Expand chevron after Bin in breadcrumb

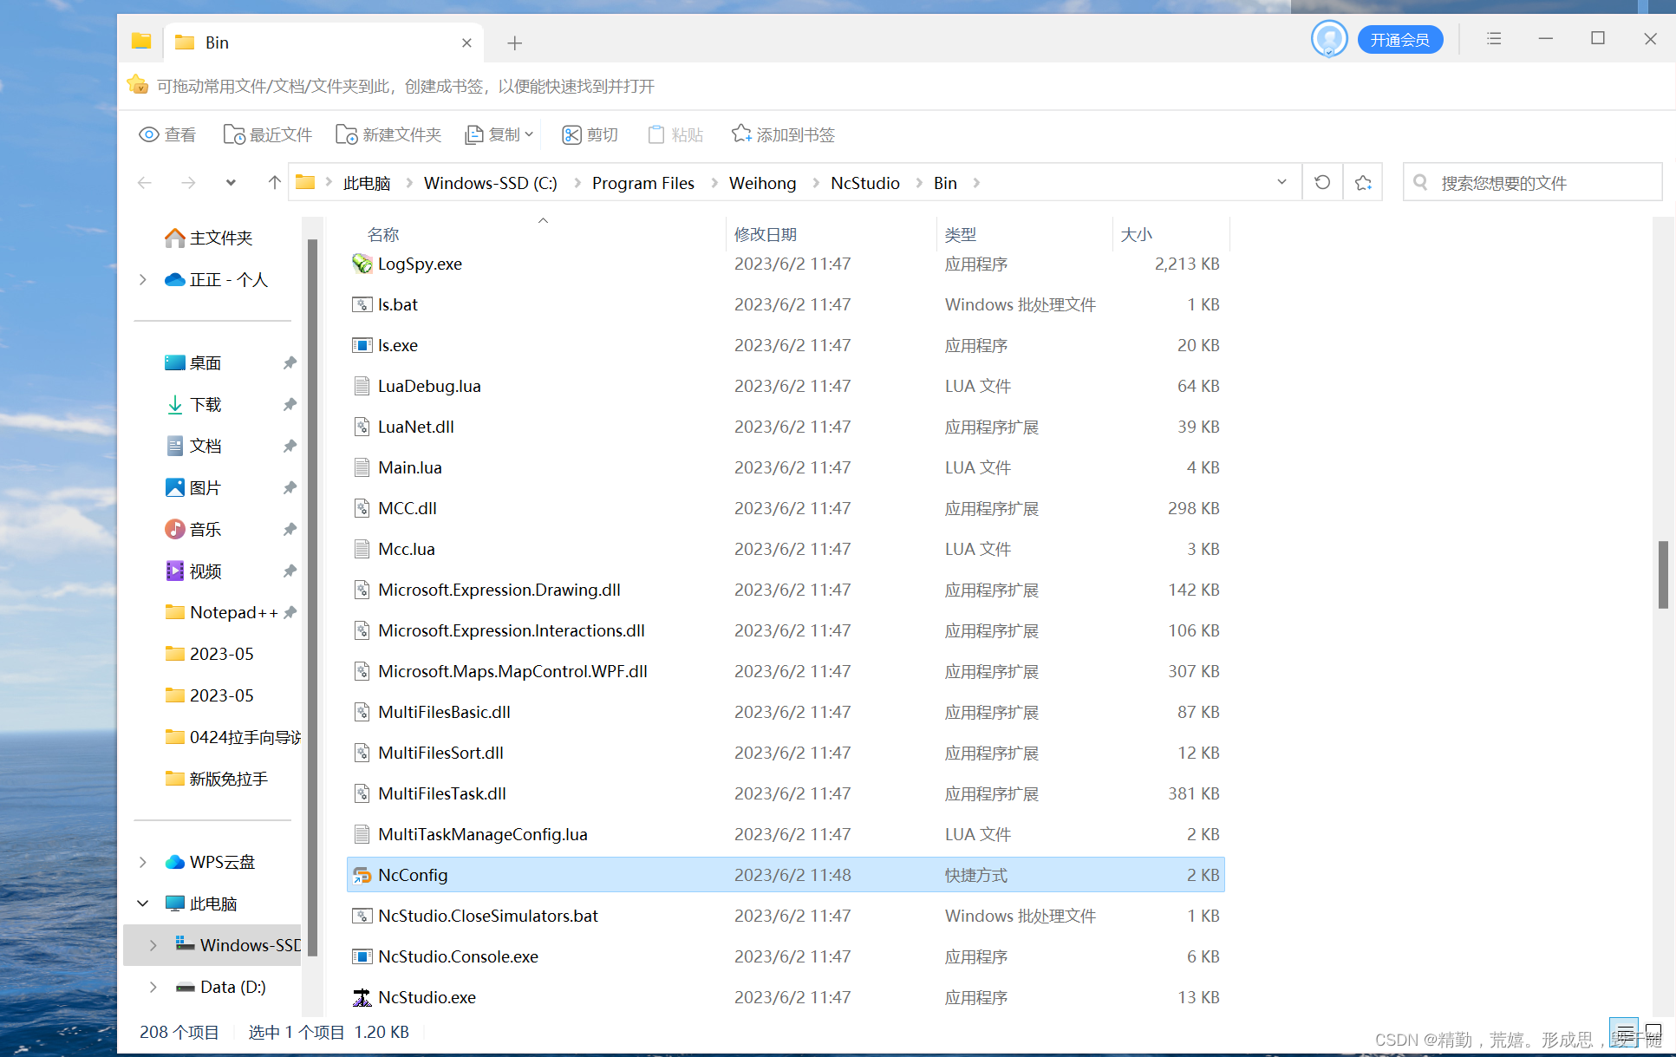tap(976, 183)
